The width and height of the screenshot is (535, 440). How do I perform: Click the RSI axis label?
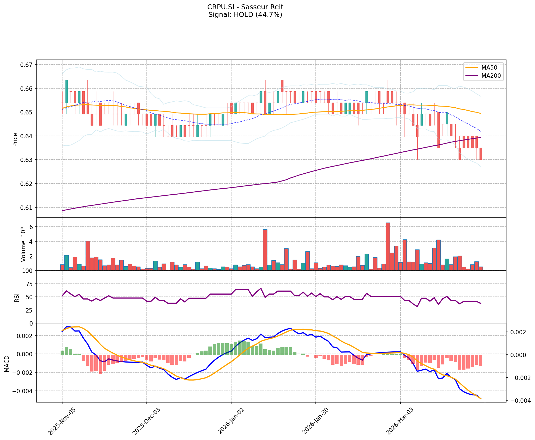(17, 297)
